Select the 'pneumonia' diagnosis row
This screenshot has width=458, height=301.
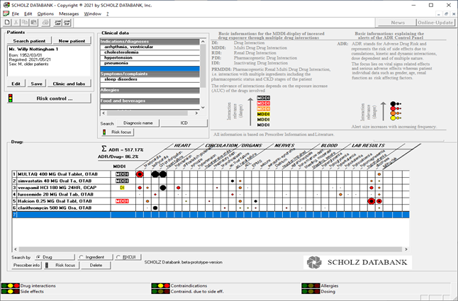click(x=150, y=63)
